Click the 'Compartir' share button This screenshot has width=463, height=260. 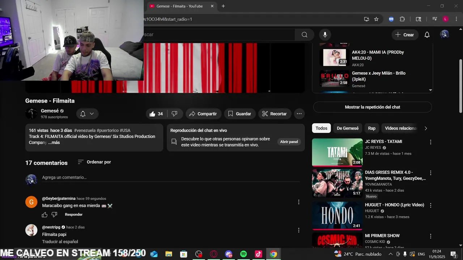(203, 114)
